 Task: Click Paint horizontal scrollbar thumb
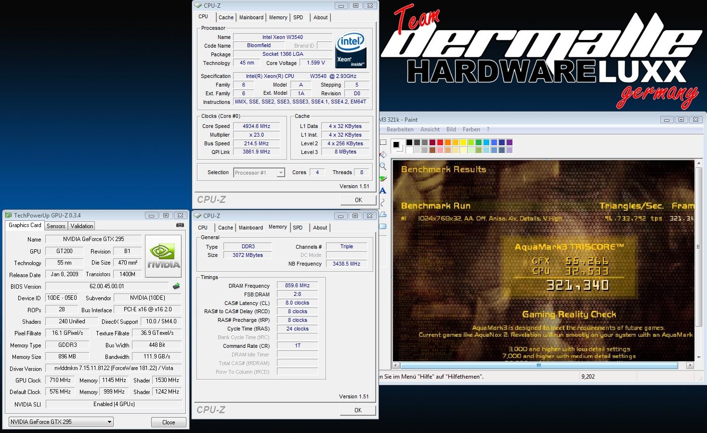point(539,365)
